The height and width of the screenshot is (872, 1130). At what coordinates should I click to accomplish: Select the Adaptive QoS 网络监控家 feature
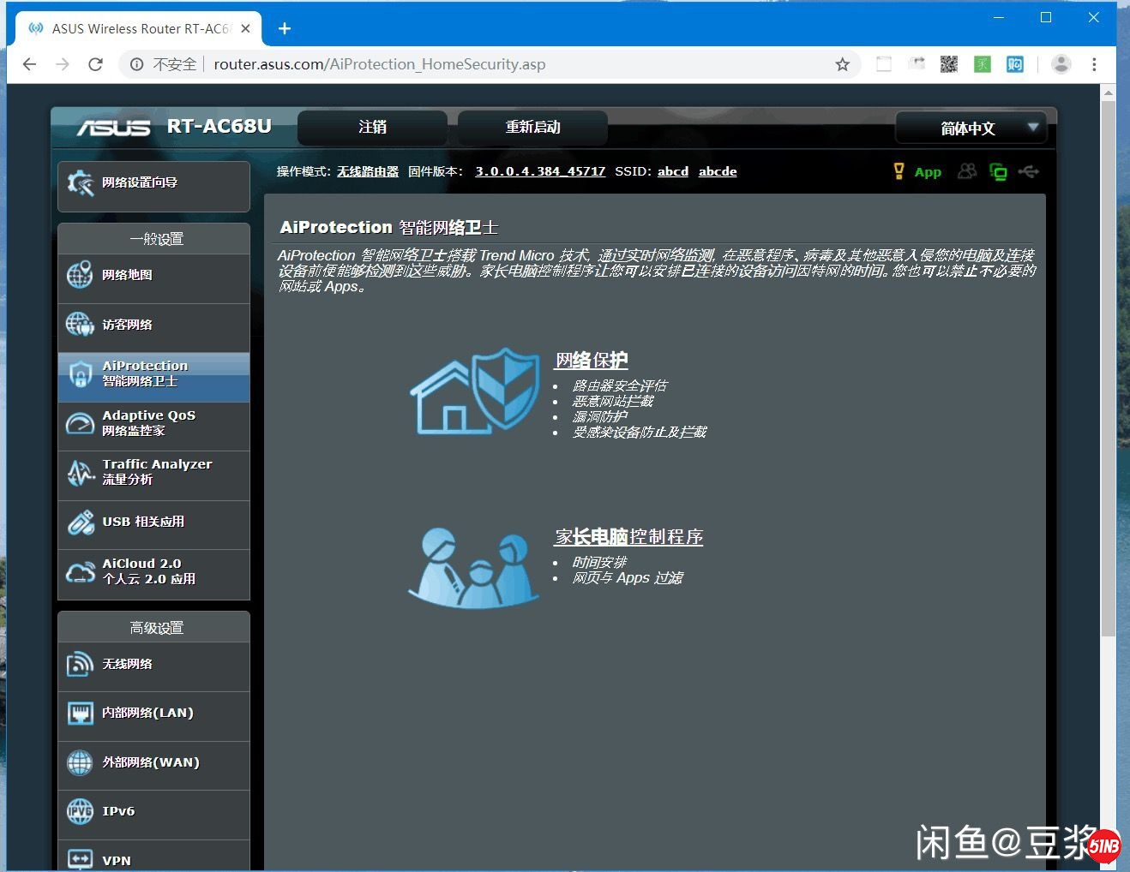tap(147, 422)
